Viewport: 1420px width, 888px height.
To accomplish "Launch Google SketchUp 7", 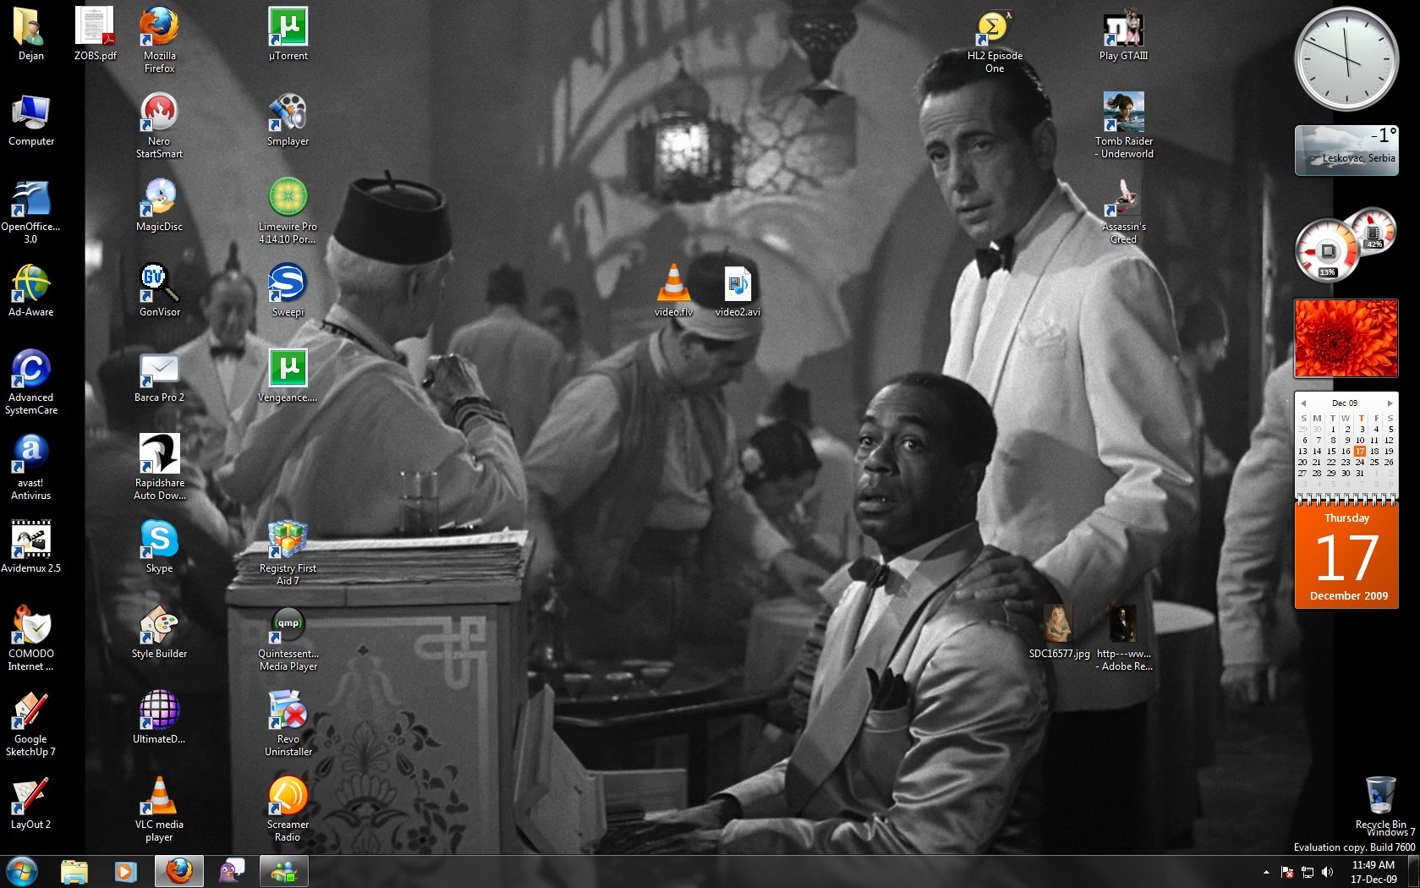I will [x=30, y=723].
